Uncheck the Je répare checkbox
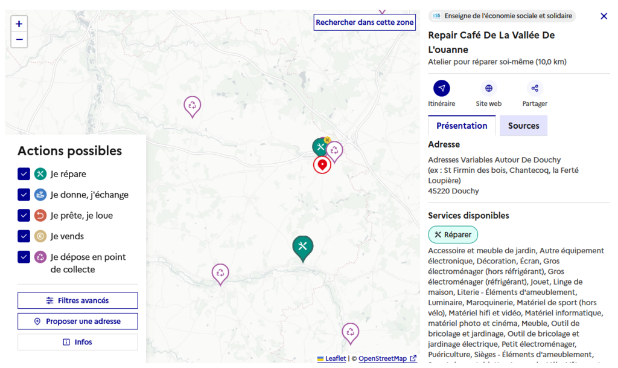The width and height of the screenshot is (618, 368). click(x=24, y=174)
